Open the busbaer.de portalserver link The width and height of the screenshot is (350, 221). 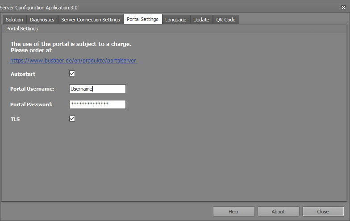tap(74, 61)
